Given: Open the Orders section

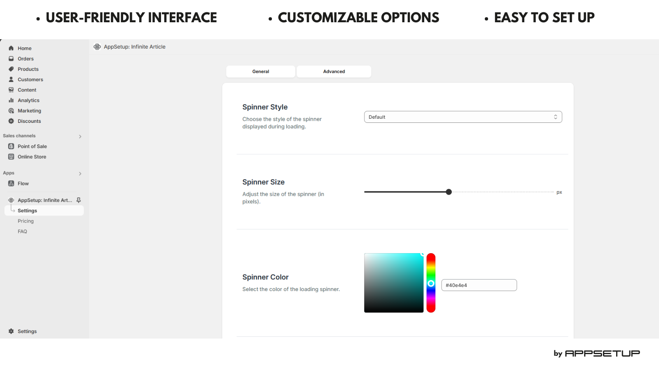Looking at the screenshot, I should pyautogui.click(x=26, y=59).
